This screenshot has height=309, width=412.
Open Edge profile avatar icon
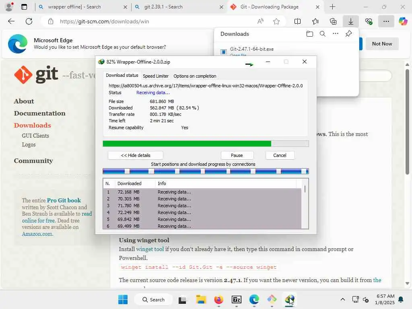(x=9, y=6)
